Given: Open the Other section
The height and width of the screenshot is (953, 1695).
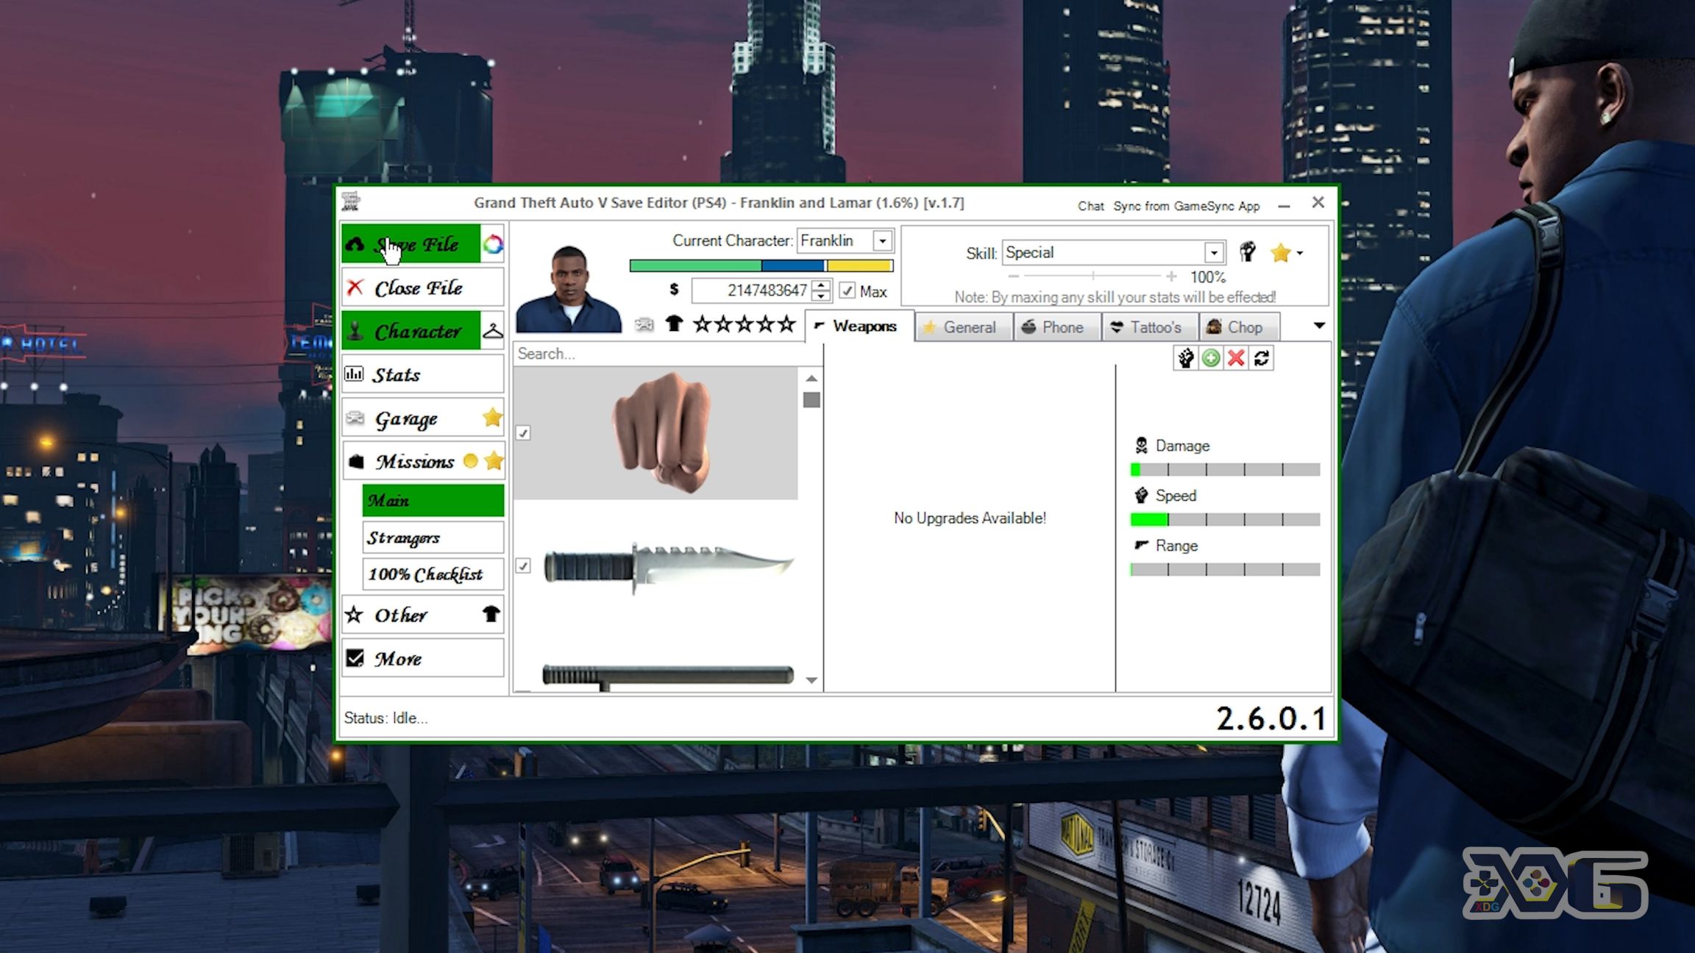Looking at the screenshot, I should pyautogui.click(x=411, y=615).
